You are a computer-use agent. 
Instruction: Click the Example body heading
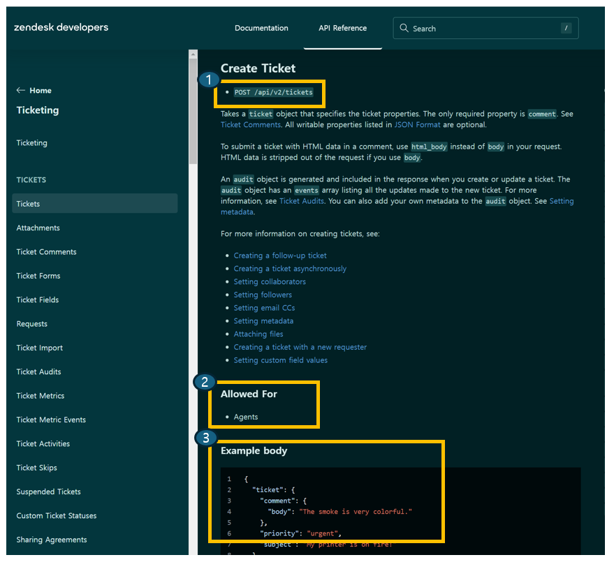tap(254, 451)
